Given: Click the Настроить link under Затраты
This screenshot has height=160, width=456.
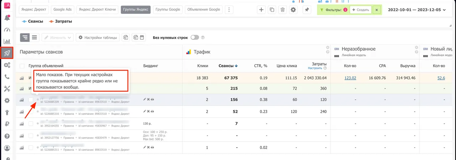Looking at the screenshot, I should pos(315,68).
